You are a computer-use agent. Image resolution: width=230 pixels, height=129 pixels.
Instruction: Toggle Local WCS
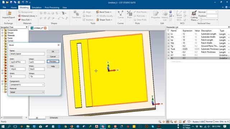coord(179,16)
